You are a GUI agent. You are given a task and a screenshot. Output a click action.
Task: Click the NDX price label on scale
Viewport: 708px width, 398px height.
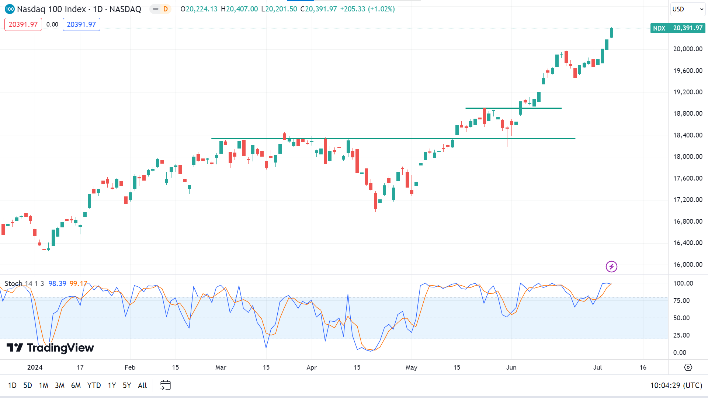(659, 28)
